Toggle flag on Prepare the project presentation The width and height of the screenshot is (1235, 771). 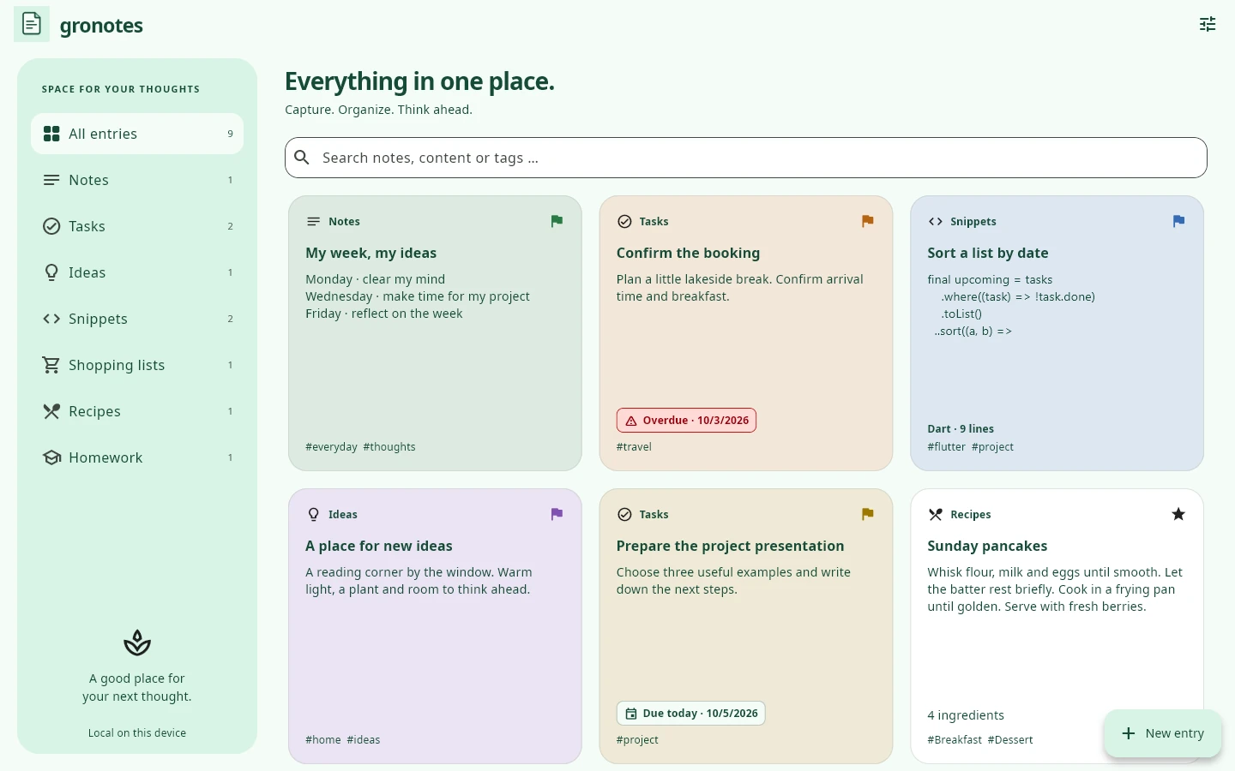[x=868, y=515]
